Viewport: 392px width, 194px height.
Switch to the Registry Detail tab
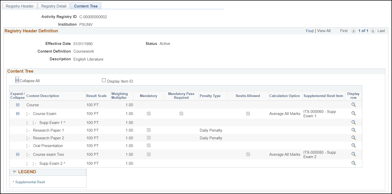point(54,6)
